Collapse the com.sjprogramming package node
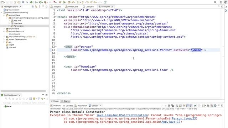 6,18
